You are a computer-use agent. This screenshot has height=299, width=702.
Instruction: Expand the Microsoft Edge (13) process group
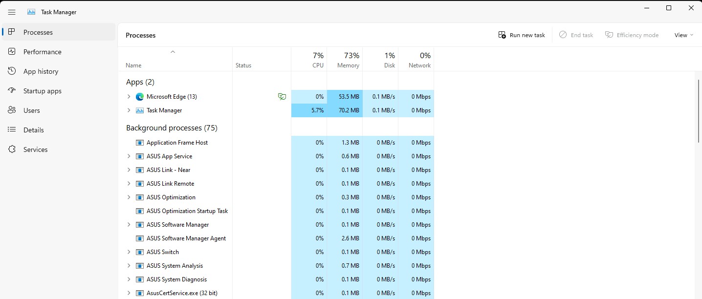pos(129,97)
